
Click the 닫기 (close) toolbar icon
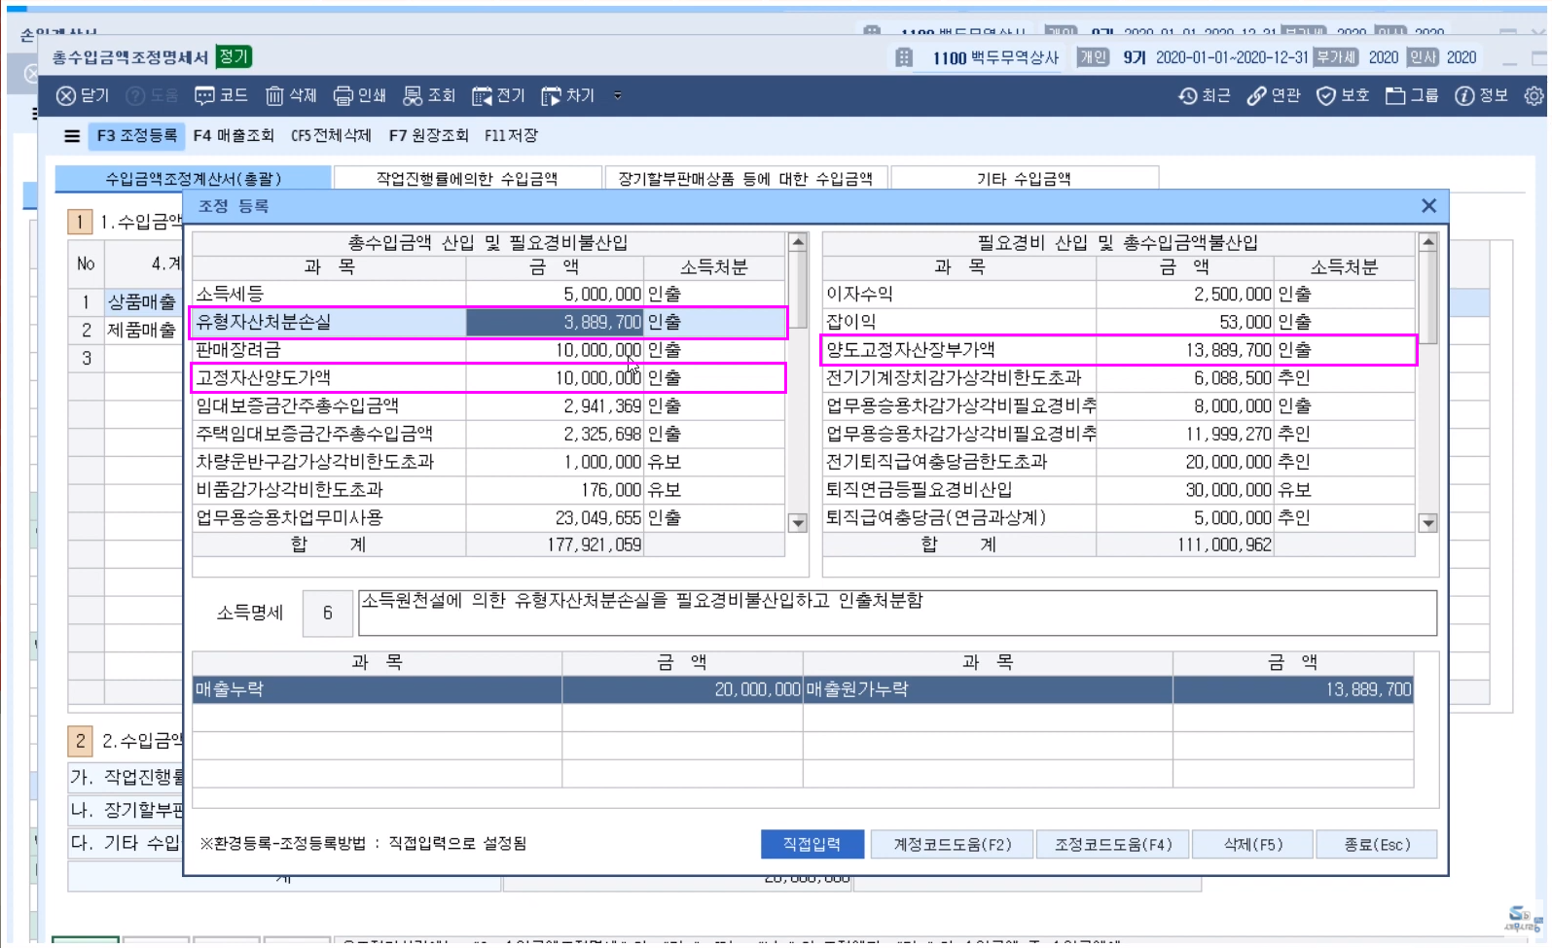(66, 95)
